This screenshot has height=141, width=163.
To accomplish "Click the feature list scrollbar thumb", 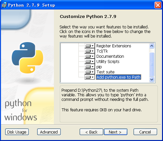I will (152, 64).
